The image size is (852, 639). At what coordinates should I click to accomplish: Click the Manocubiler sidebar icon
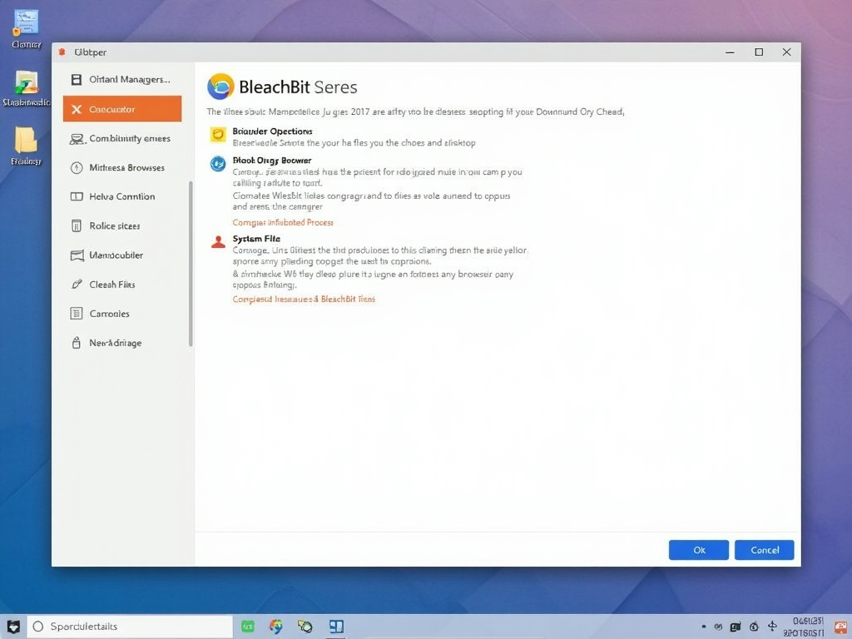point(77,255)
